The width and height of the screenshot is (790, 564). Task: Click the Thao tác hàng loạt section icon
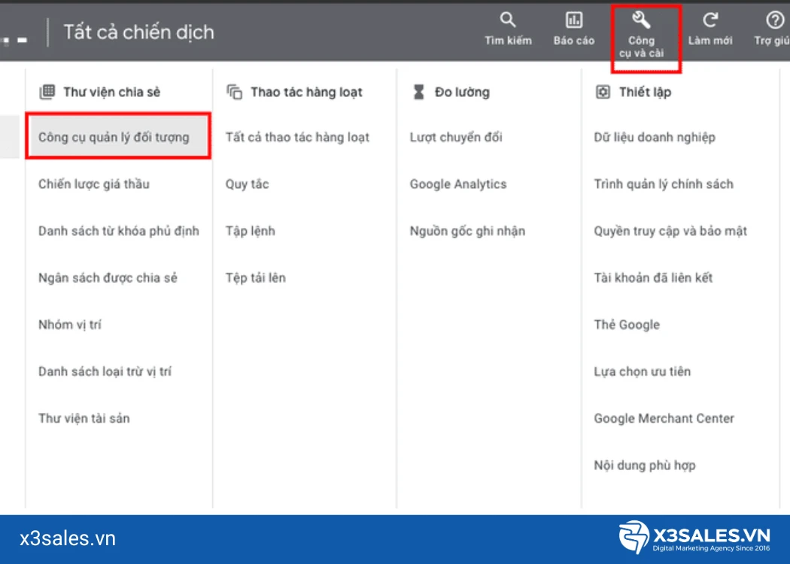[x=234, y=92]
